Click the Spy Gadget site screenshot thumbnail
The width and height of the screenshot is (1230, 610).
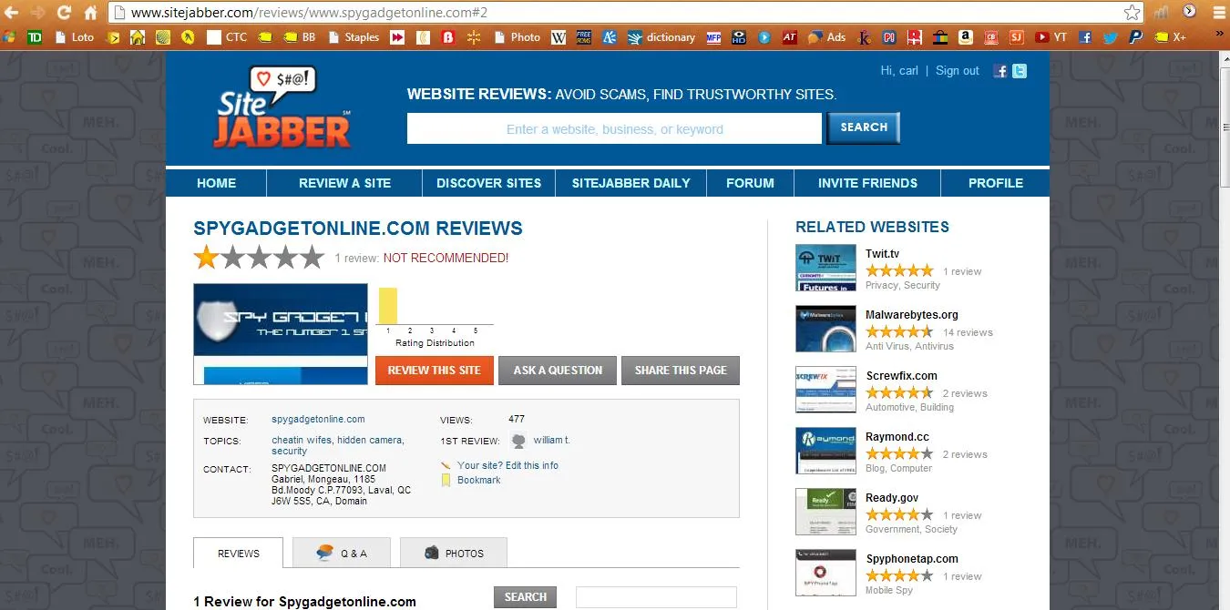(x=281, y=334)
